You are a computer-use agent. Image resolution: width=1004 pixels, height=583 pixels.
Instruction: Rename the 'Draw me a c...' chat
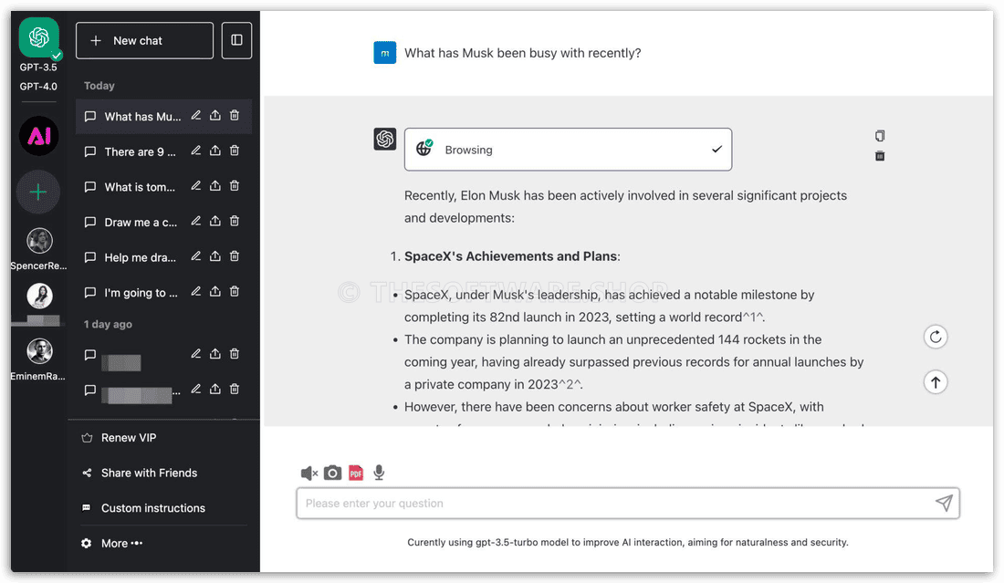[196, 221]
